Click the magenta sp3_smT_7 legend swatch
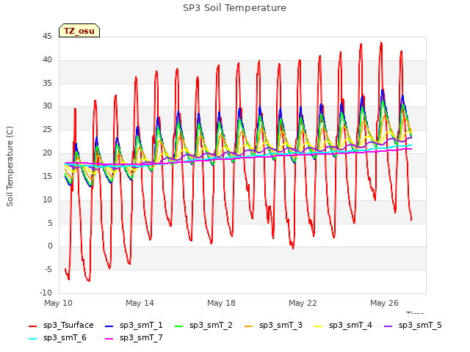Viewport: 470px width, 352px height. tap(109, 339)
